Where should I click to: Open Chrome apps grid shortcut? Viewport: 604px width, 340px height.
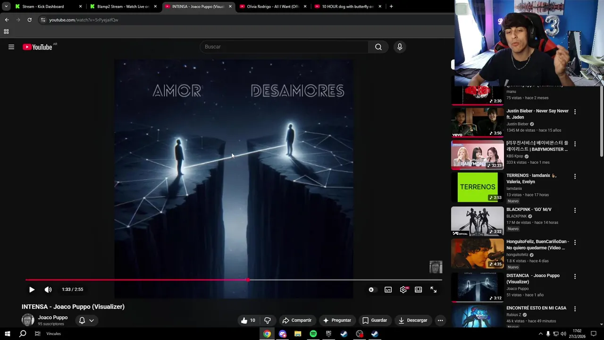(x=6, y=32)
